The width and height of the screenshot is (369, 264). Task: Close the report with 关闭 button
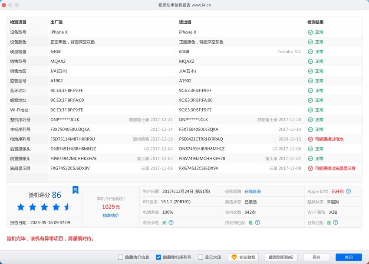point(349,257)
